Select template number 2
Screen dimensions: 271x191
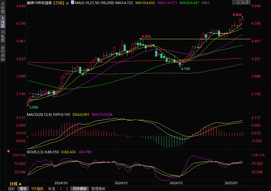pyautogui.click(x=67, y=189)
